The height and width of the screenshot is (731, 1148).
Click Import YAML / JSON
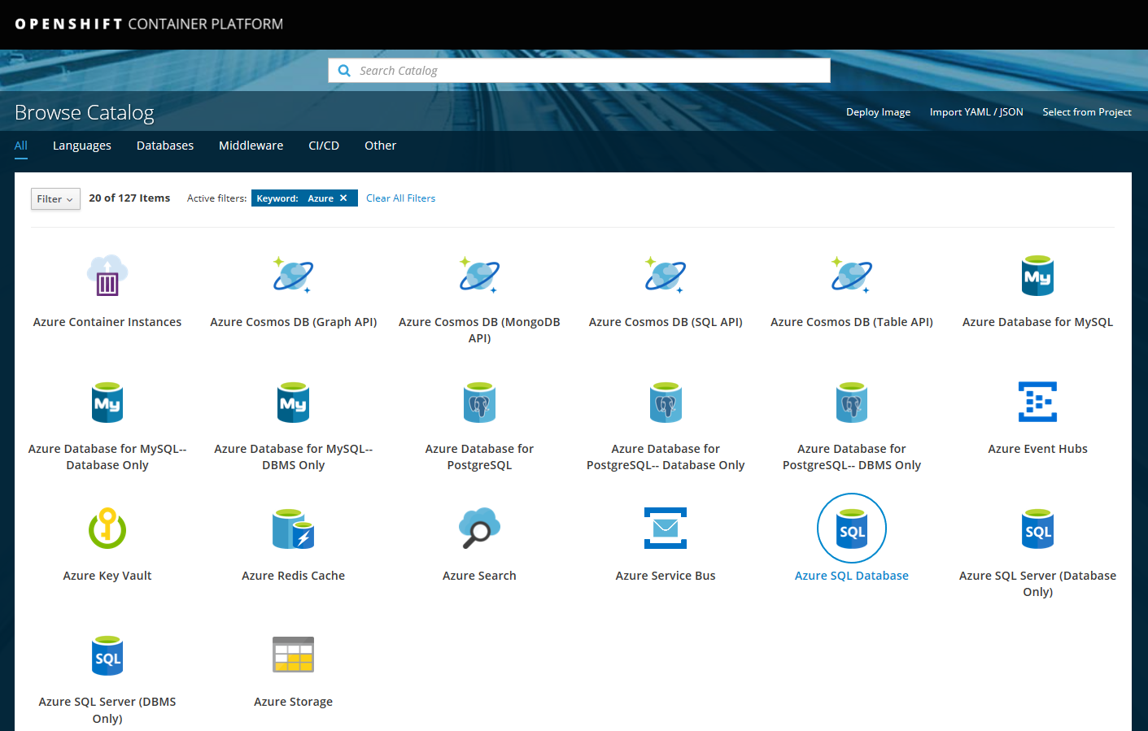[976, 112]
